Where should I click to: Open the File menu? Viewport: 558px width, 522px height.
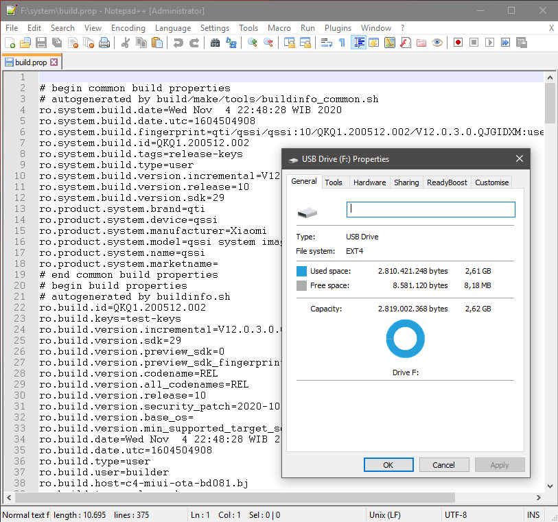click(x=12, y=28)
